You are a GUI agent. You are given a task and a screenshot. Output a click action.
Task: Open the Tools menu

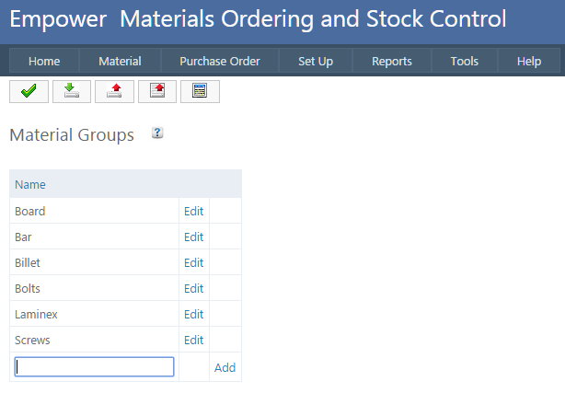(x=465, y=62)
